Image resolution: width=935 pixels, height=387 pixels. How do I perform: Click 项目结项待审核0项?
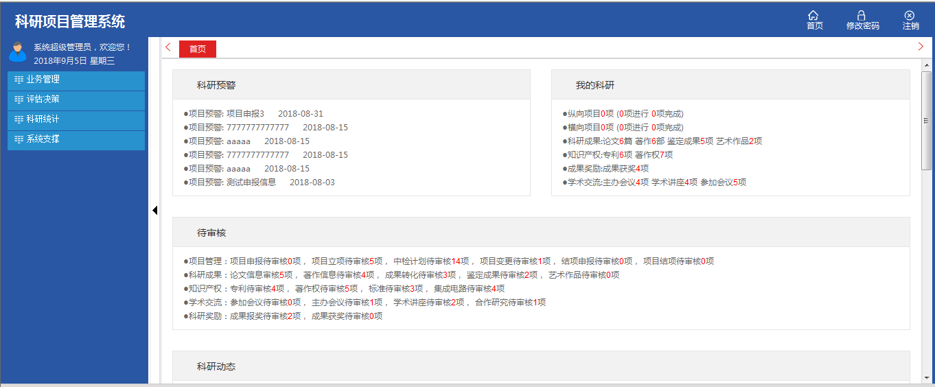point(678,261)
